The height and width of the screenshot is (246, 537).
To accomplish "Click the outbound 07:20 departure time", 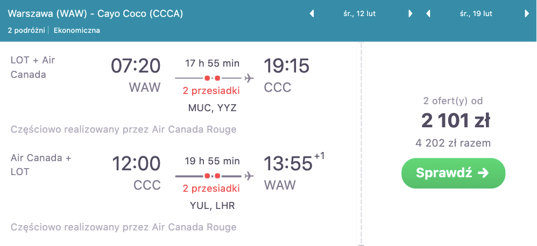I will (136, 66).
